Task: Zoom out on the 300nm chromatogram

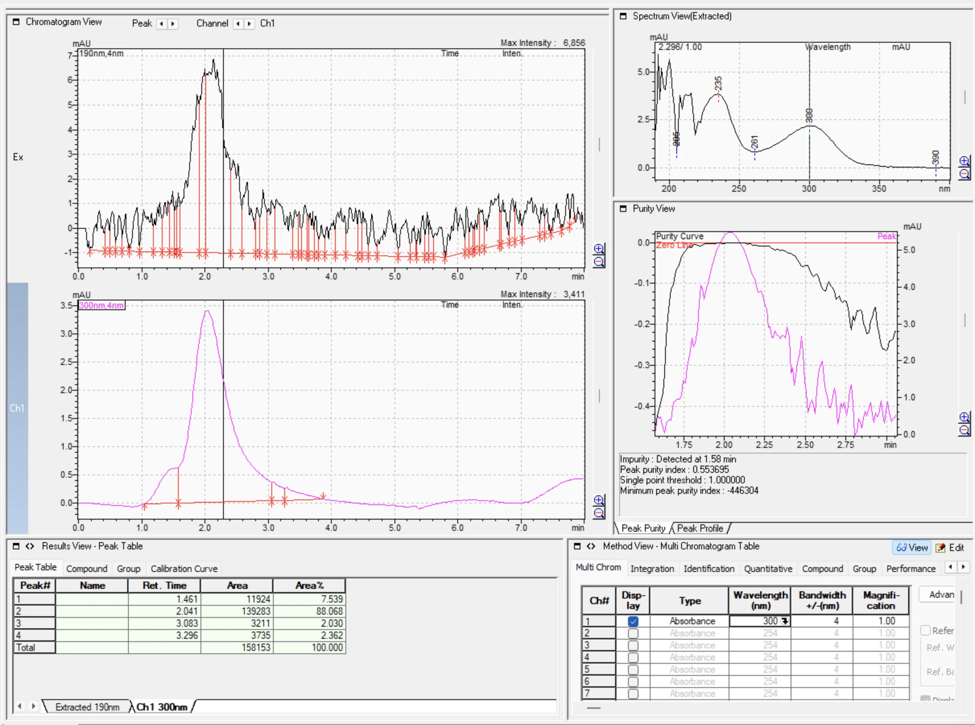Action: pyautogui.click(x=599, y=514)
